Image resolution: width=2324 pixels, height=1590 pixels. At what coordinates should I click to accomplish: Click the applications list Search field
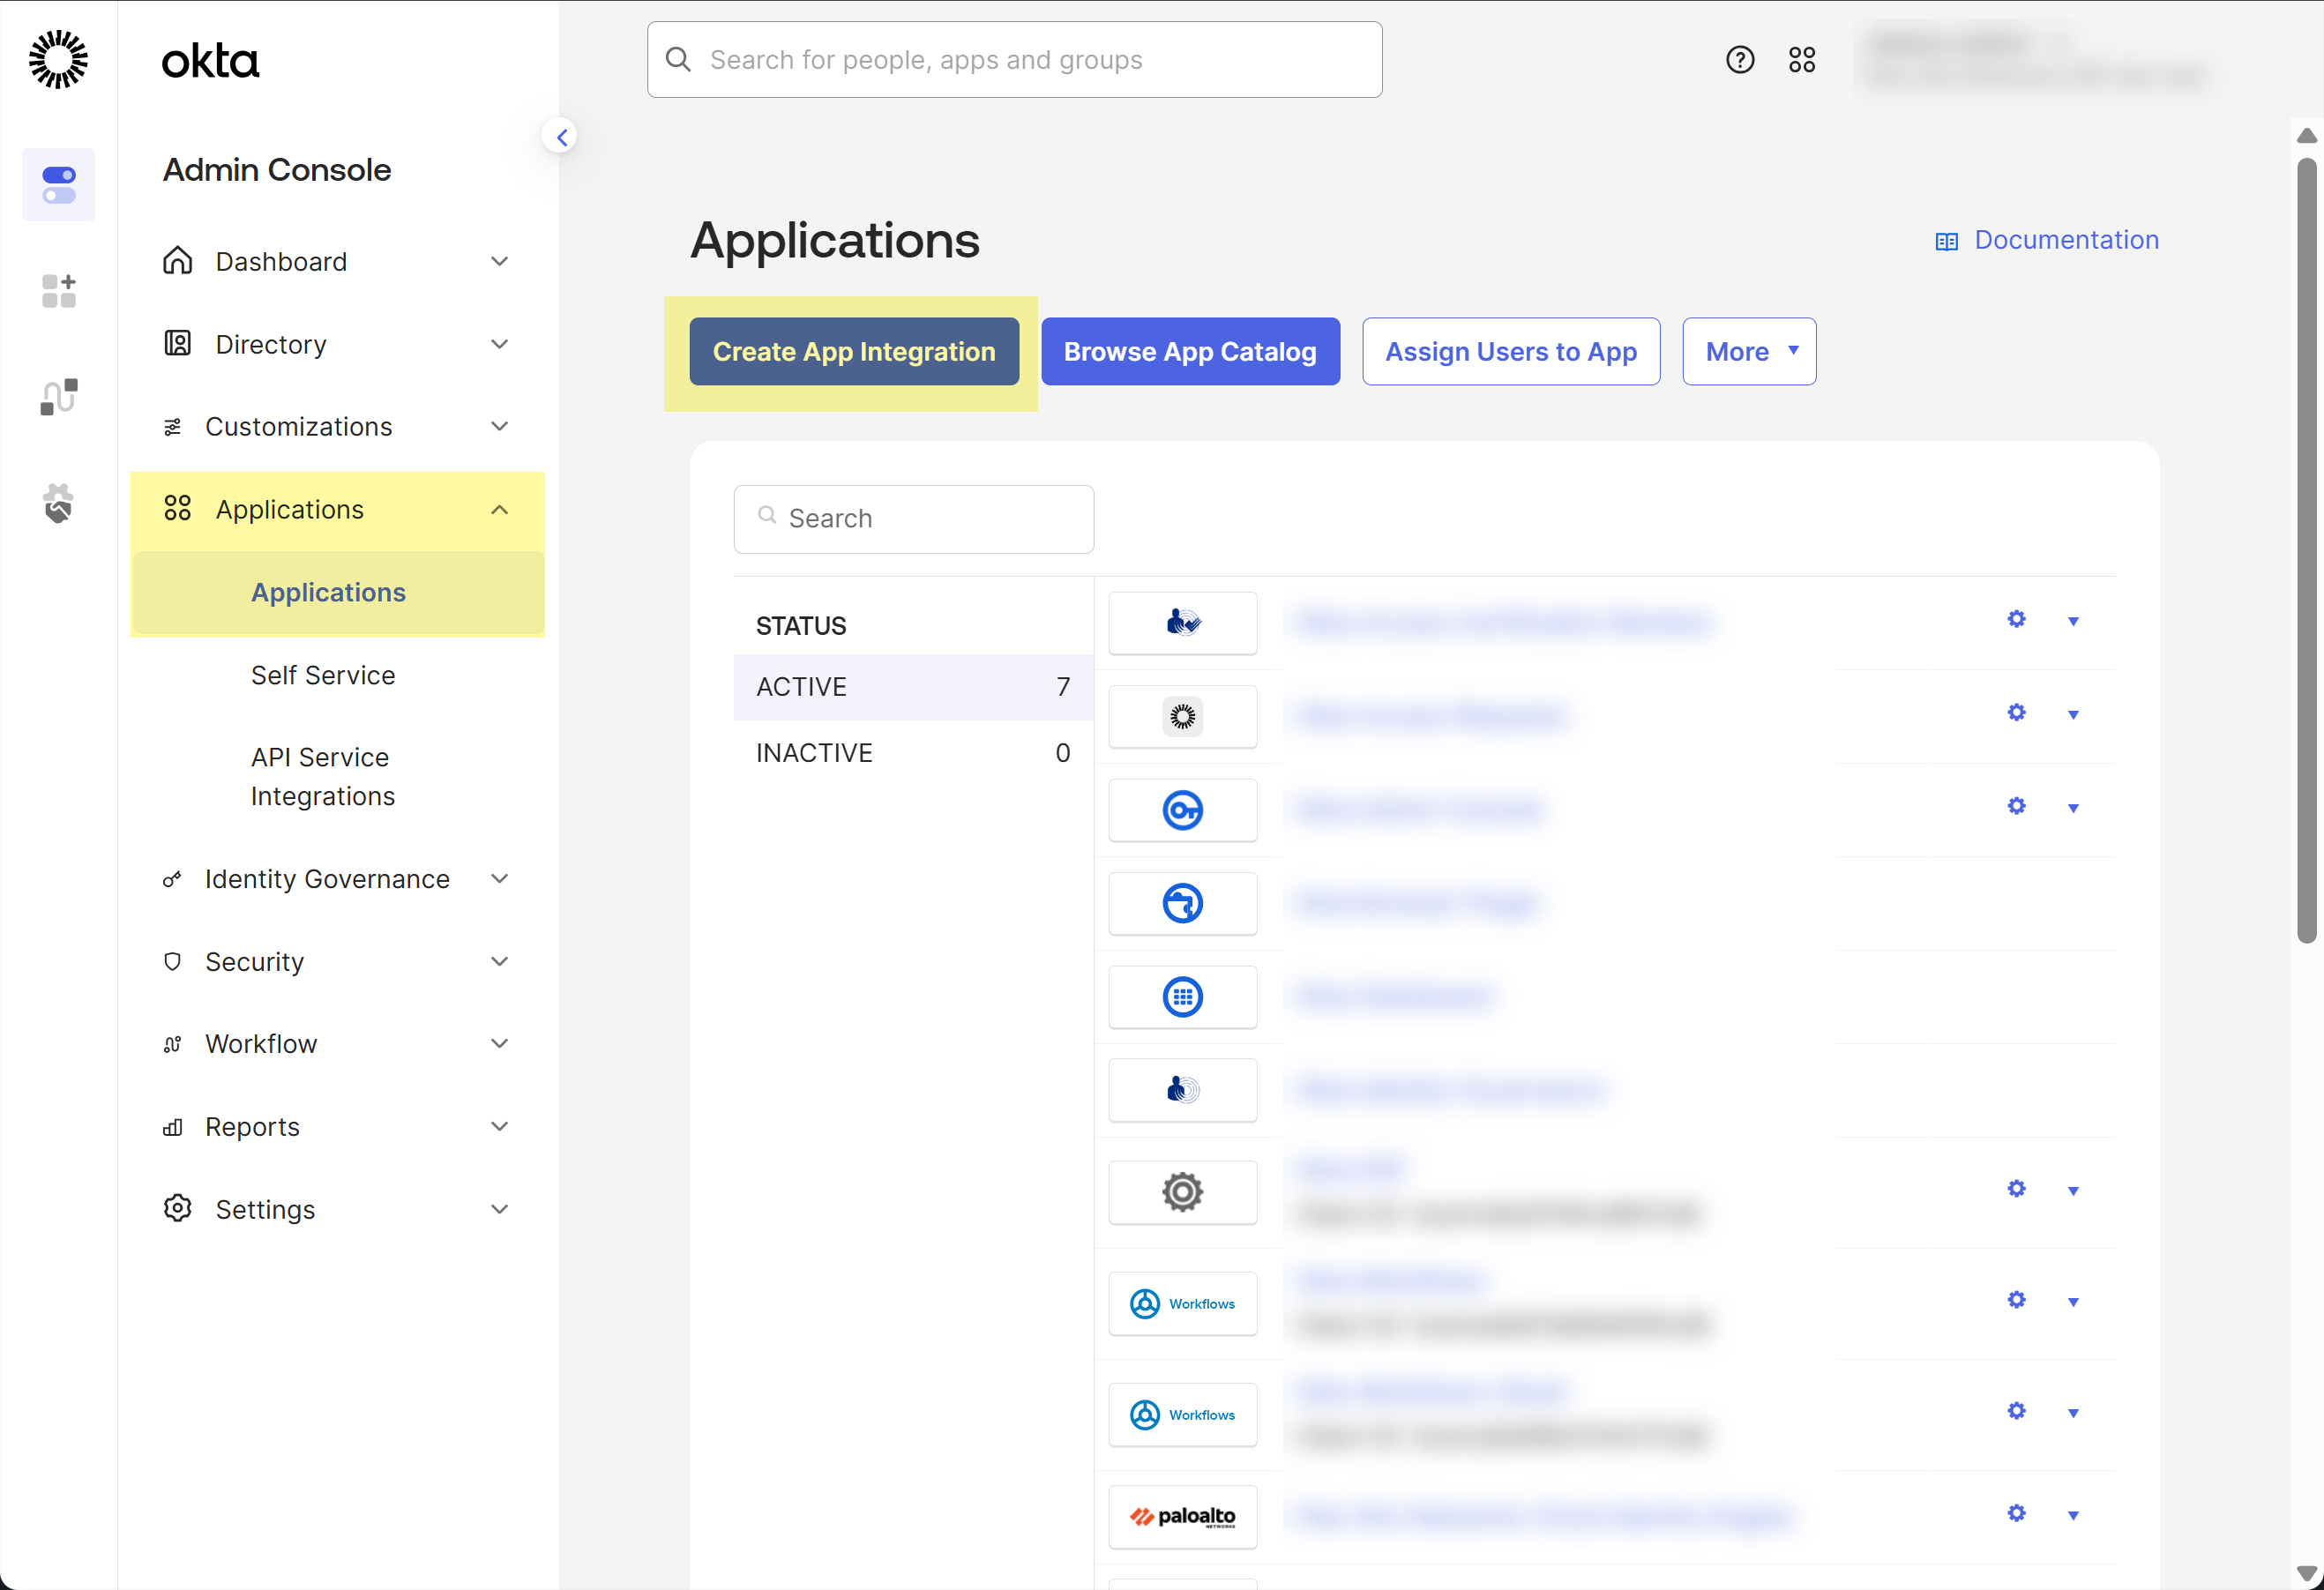tap(913, 519)
